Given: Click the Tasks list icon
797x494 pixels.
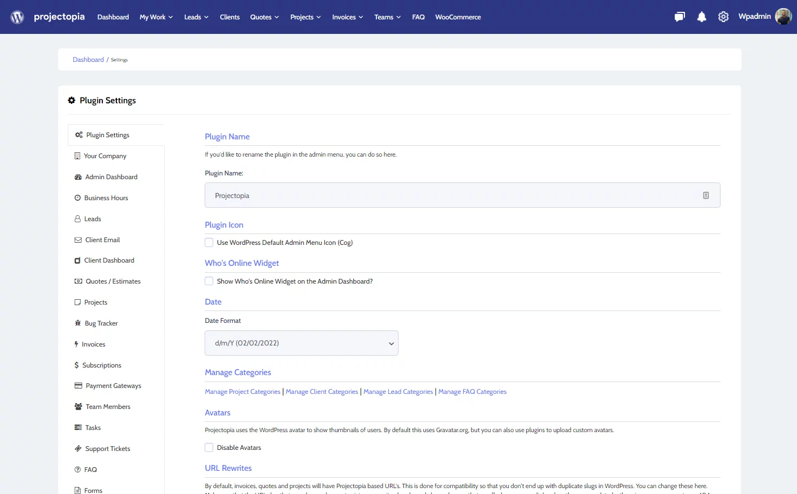Looking at the screenshot, I should coord(78,428).
